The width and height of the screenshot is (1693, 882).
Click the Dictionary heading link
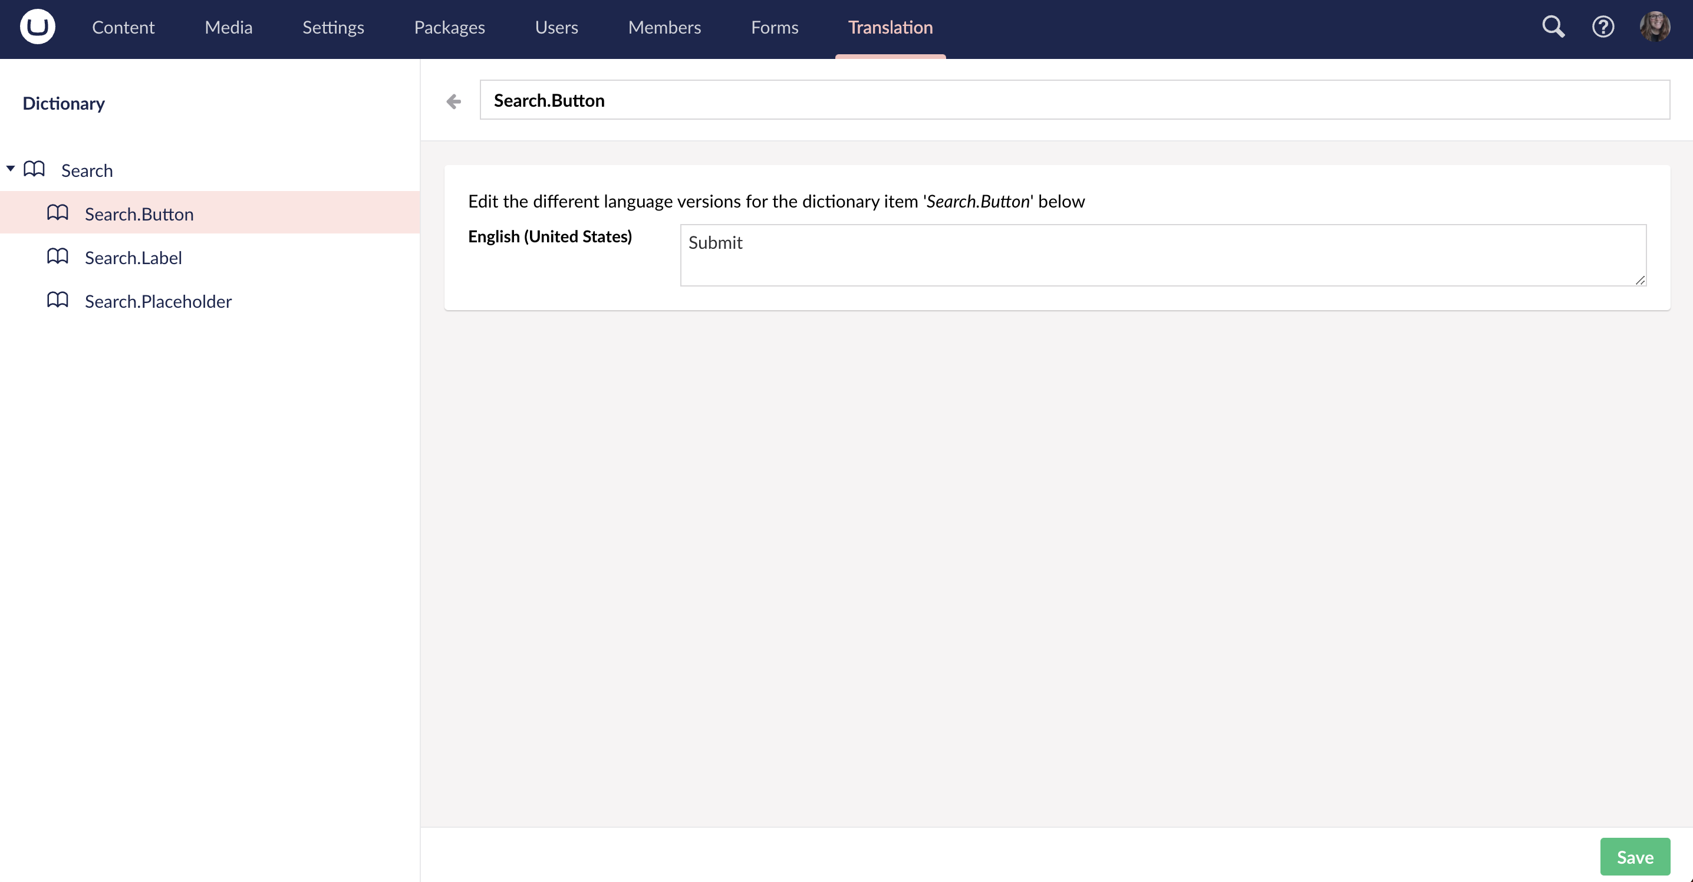(64, 103)
